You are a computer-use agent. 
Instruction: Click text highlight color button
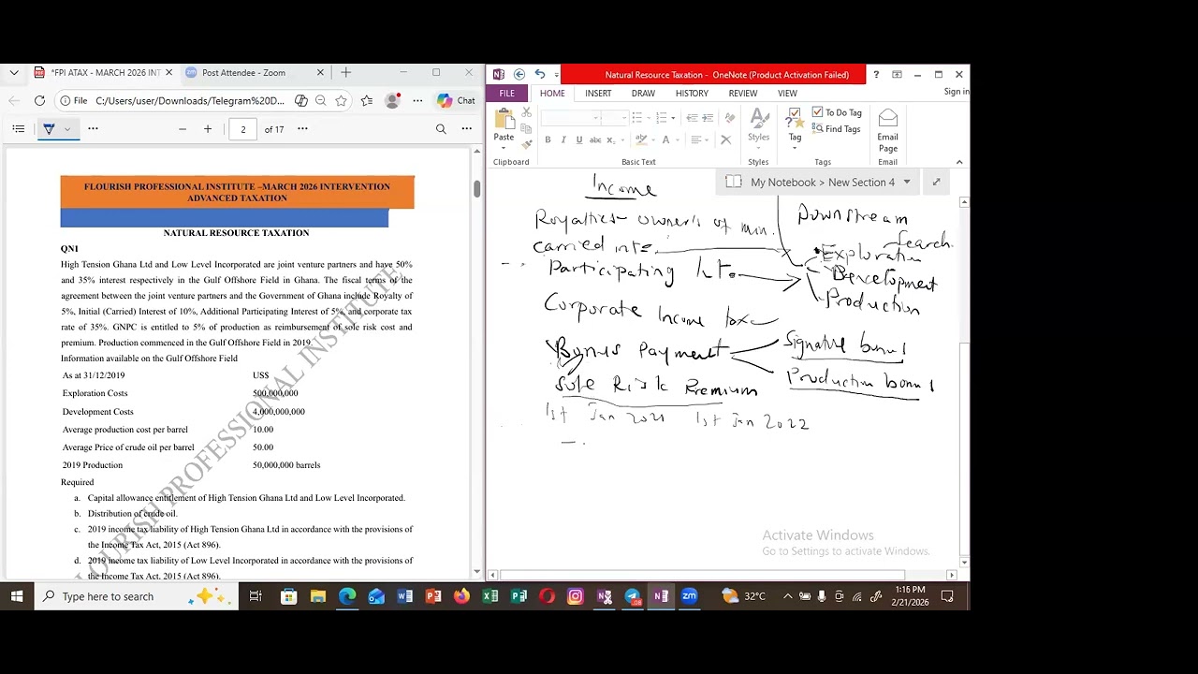(641, 139)
